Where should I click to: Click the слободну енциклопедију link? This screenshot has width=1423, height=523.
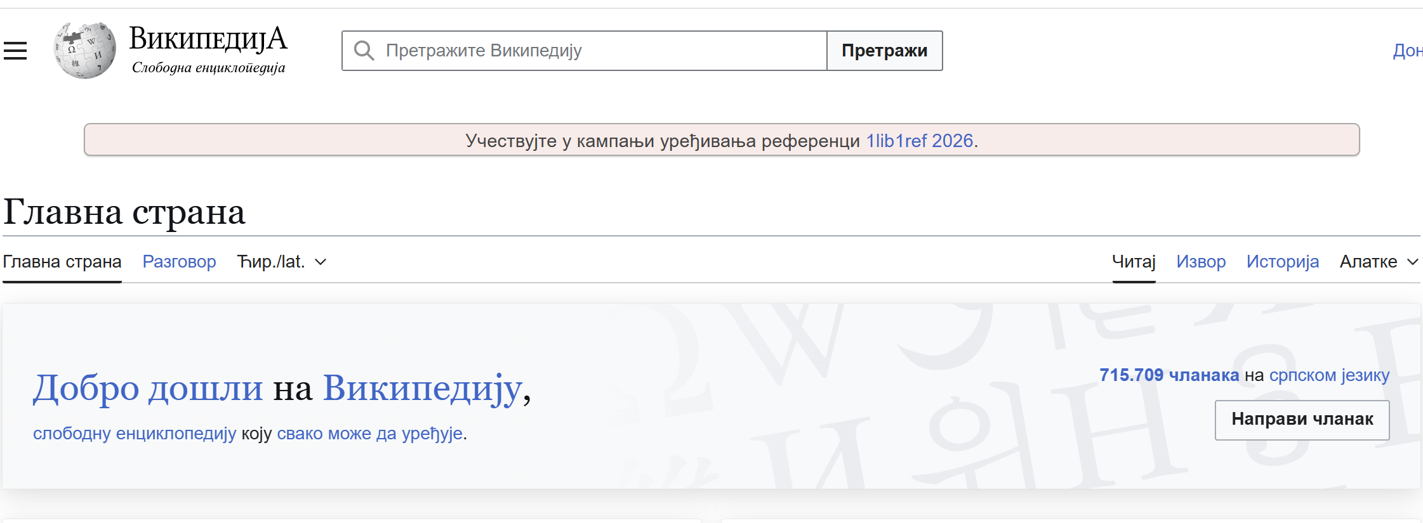[x=135, y=434]
